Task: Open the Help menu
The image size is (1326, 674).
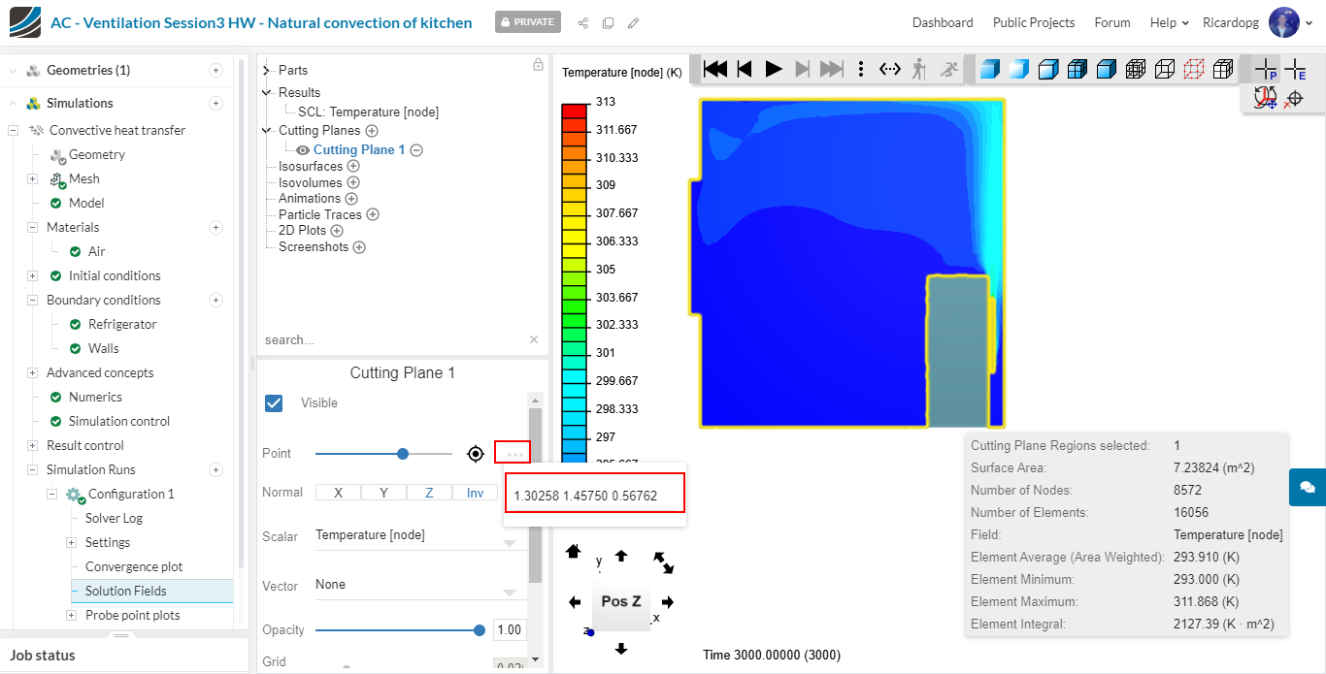Action: point(1169,22)
